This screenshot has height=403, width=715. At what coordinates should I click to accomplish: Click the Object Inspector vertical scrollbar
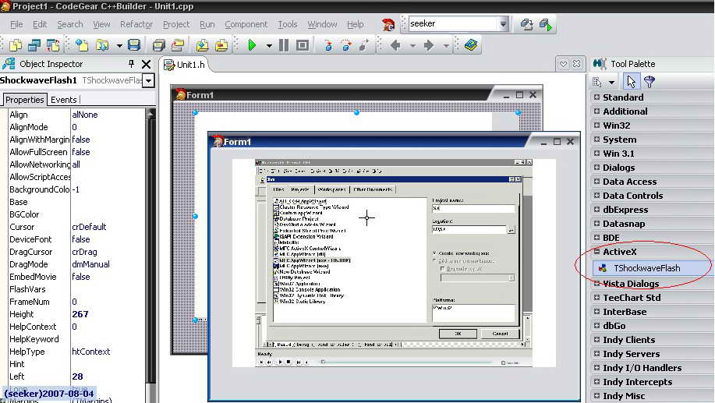point(150,256)
